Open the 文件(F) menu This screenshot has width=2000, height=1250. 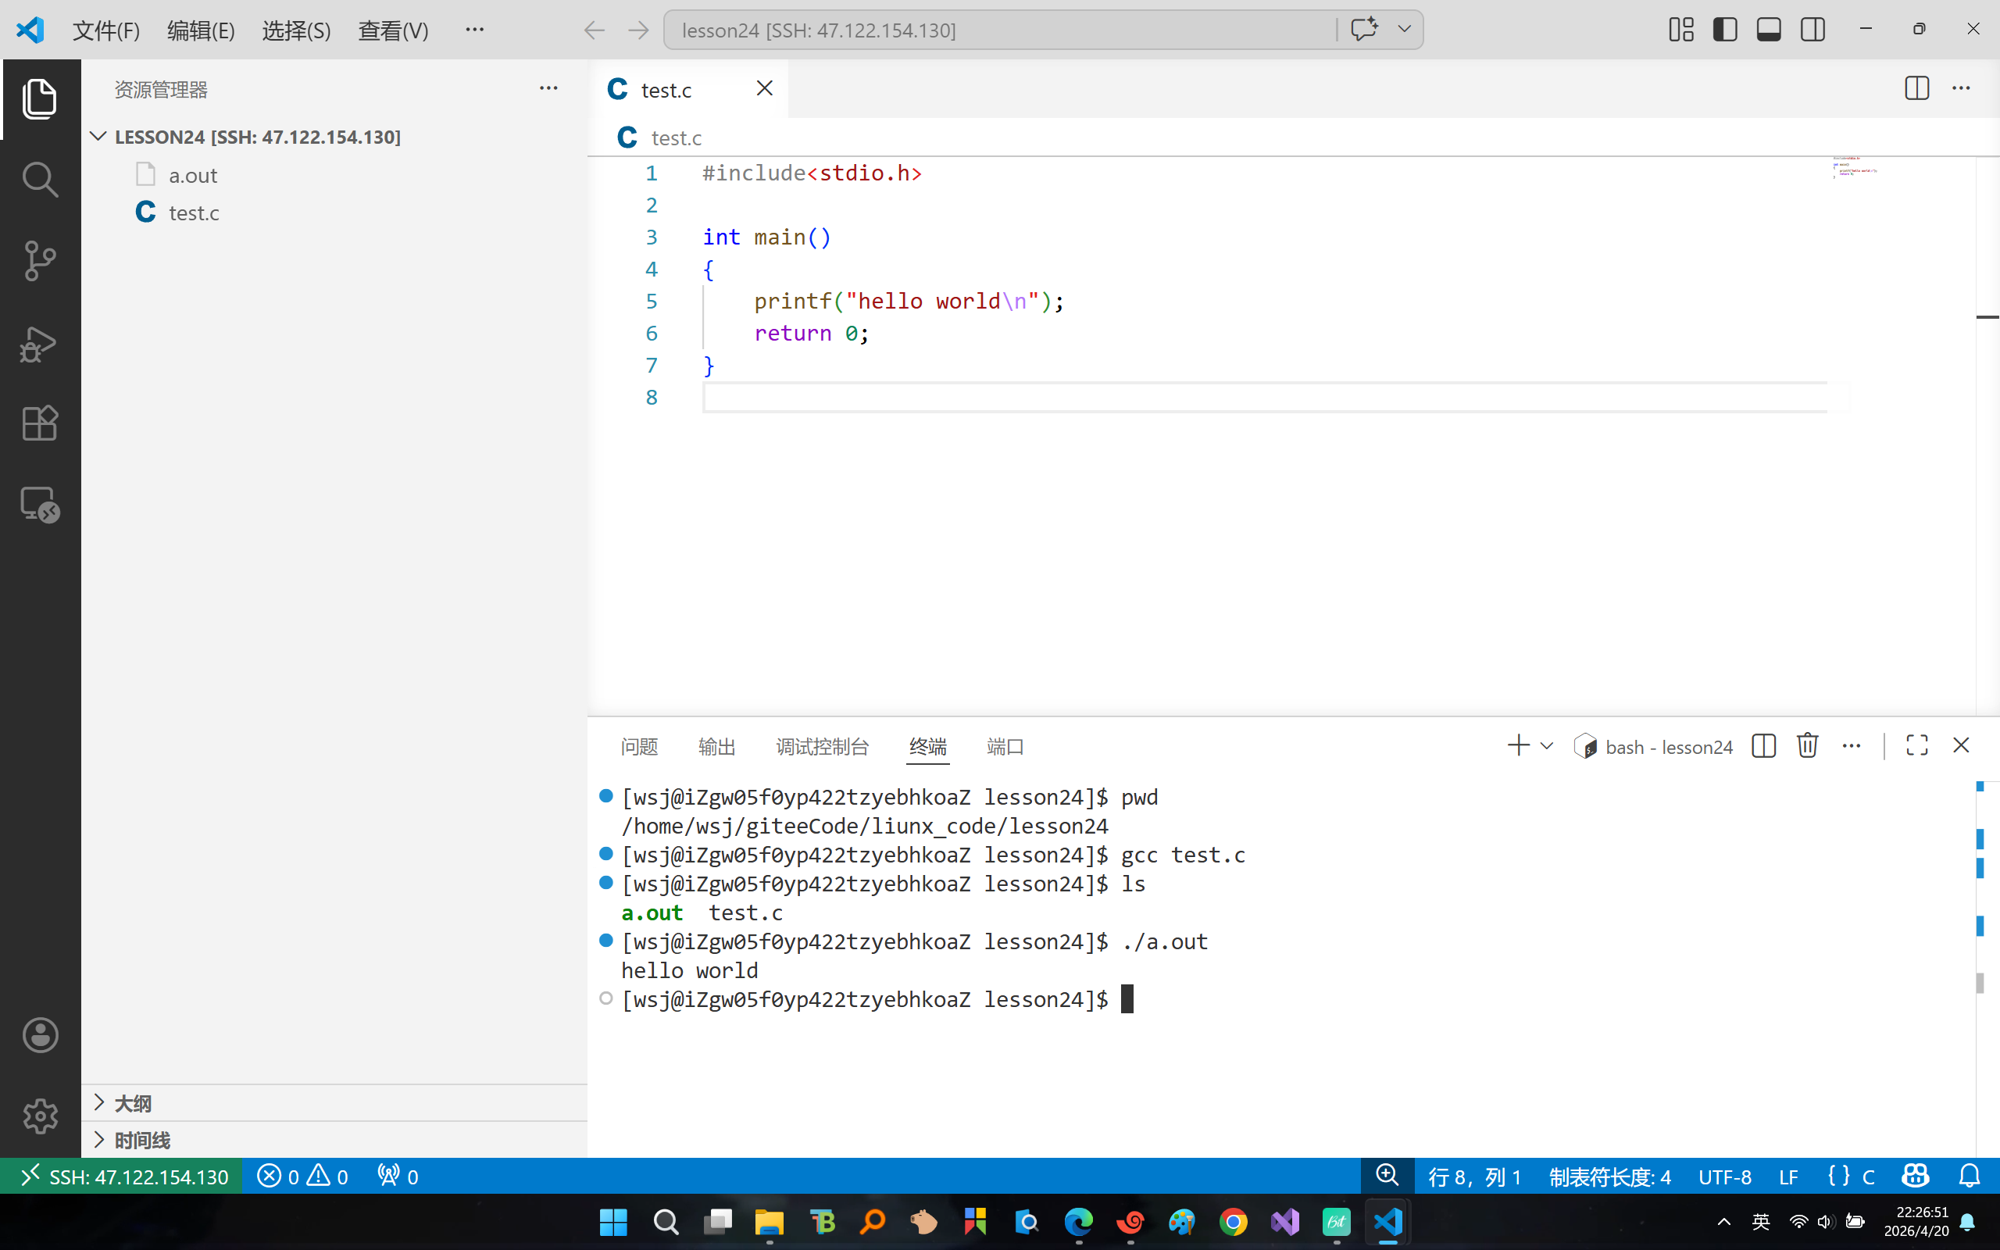coord(105,30)
